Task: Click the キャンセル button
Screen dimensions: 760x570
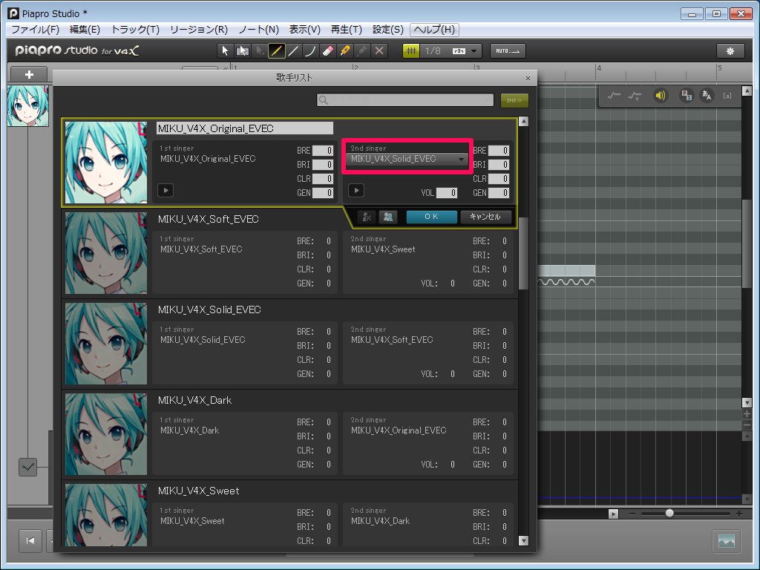Action: (x=485, y=217)
